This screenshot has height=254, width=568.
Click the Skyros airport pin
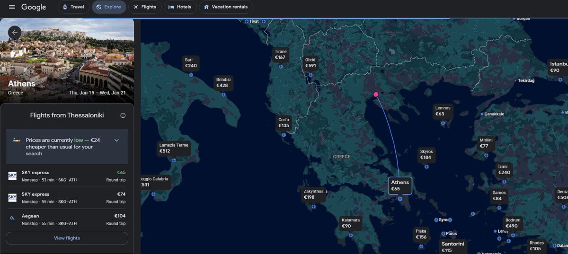point(426,166)
